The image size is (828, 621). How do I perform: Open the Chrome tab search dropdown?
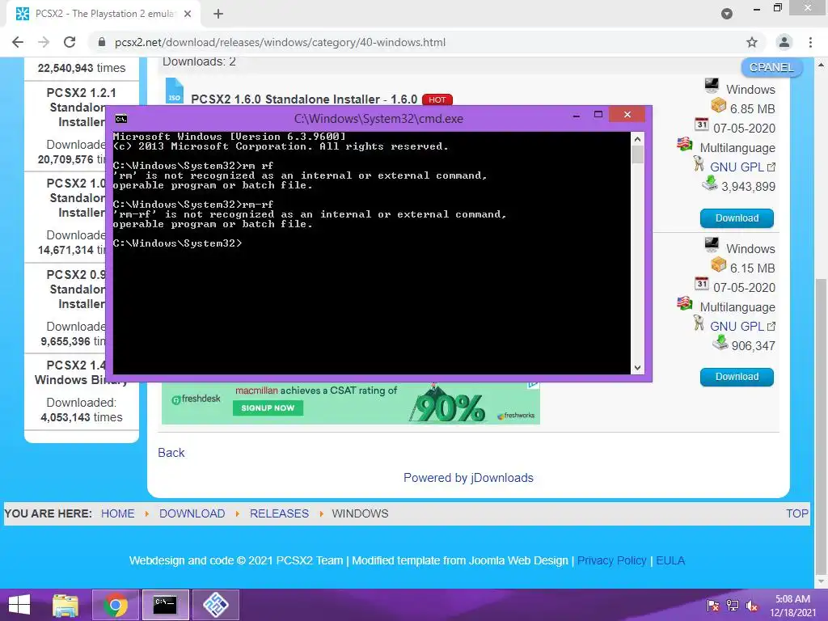tap(727, 14)
